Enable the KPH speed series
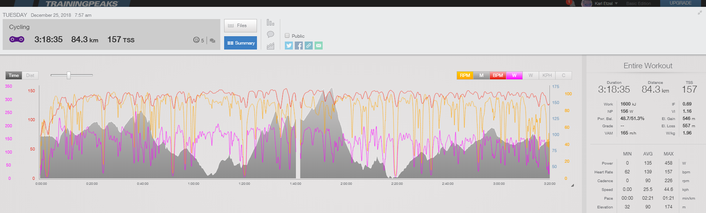Screen dimensions: 706x213 click(547, 75)
